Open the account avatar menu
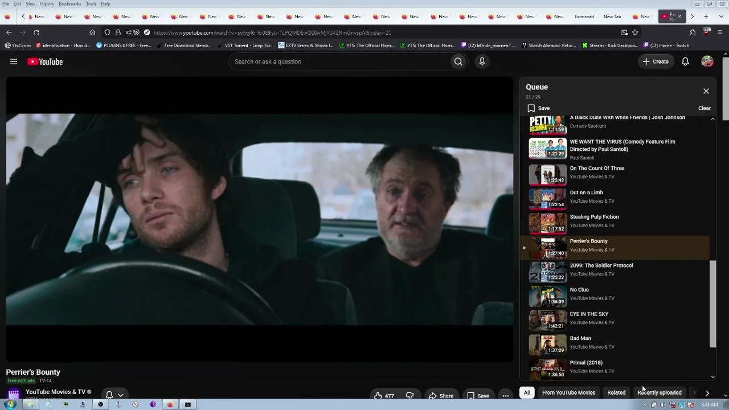The height and width of the screenshot is (410, 729). (707, 61)
